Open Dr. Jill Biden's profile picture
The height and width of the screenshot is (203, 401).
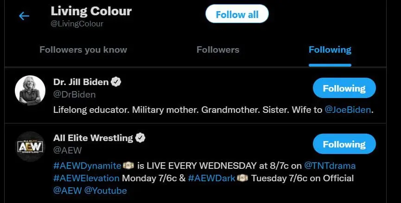(x=30, y=90)
